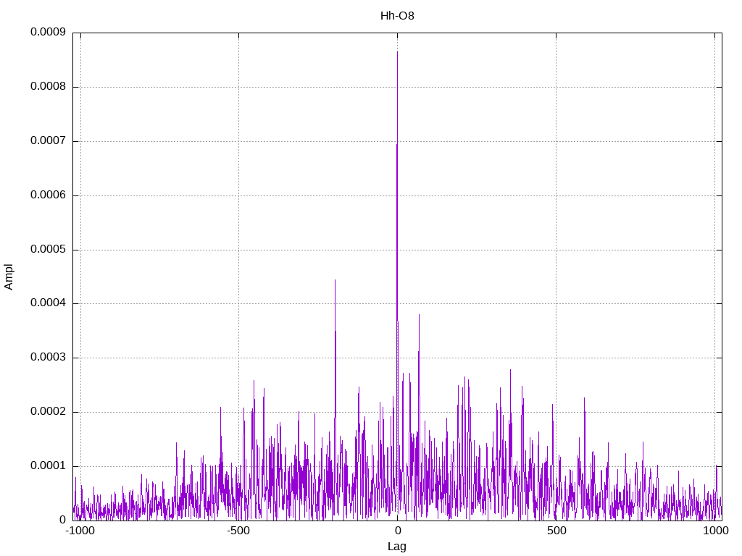This screenshot has height=556, width=742.
Task: Click the Y-axis tick 0.0008
Action: click(49, 87)
